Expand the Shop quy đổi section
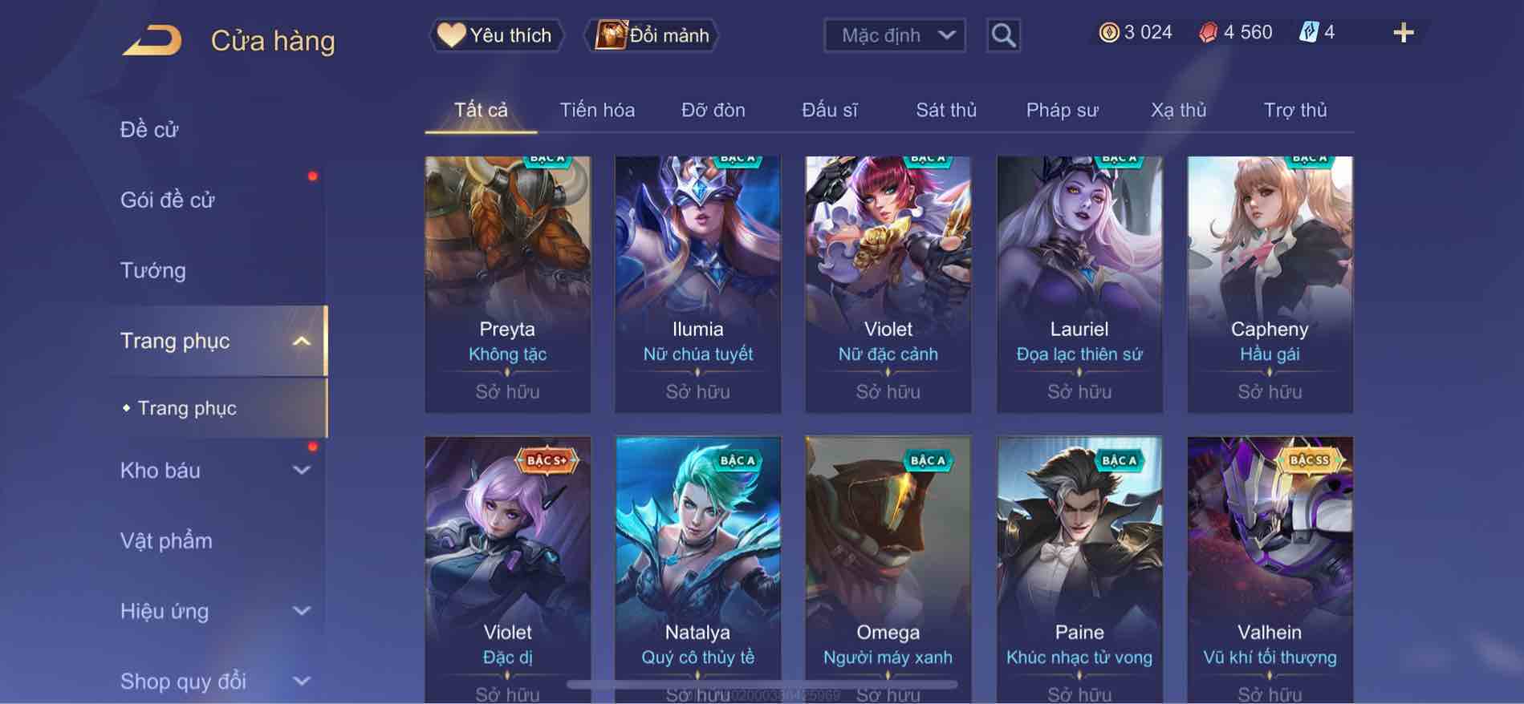The image size is (1524, 704). pos(301,682)
